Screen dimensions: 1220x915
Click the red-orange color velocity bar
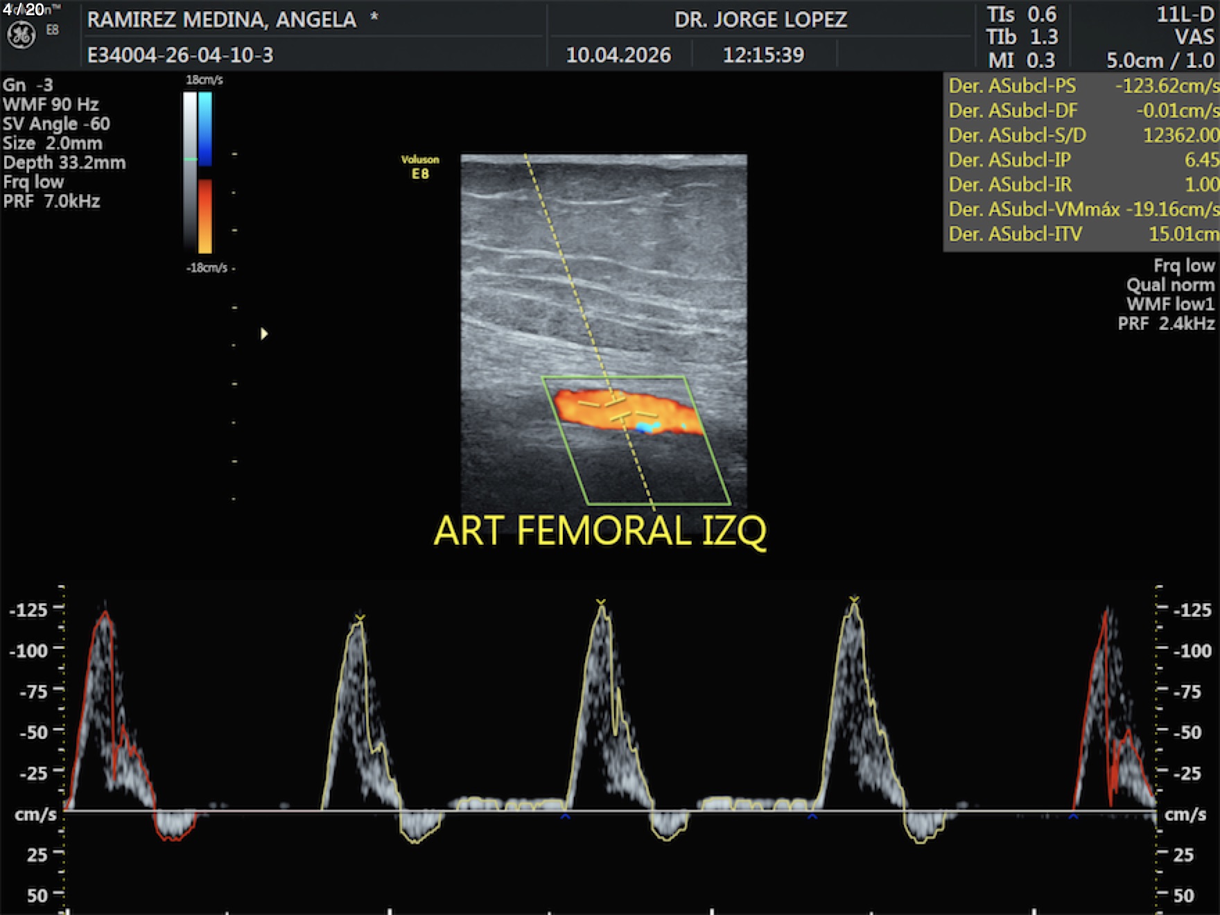[x=205, y=216]
